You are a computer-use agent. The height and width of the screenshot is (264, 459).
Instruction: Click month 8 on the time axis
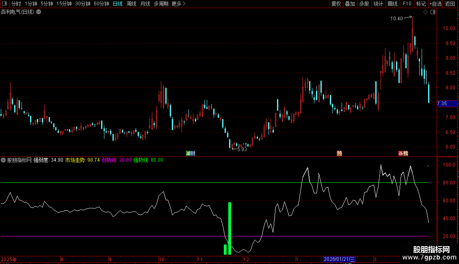62,259
